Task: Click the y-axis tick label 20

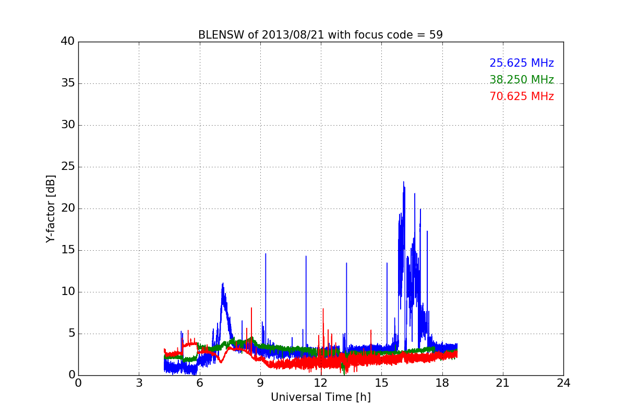Action: [x=68, y=208]
